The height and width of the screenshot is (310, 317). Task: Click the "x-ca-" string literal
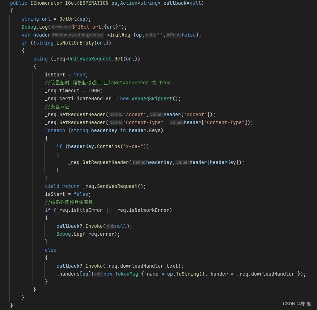point(133,147)
